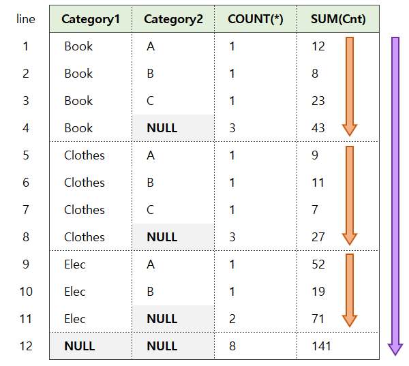Click the Book cell in line 1
Viewport: 409px width, 366px height.
(x=78, y=46)
